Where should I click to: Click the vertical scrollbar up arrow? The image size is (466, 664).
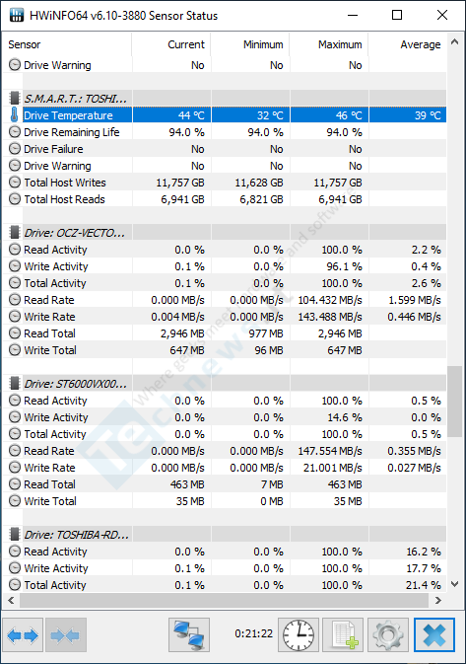tap(455, 41)
